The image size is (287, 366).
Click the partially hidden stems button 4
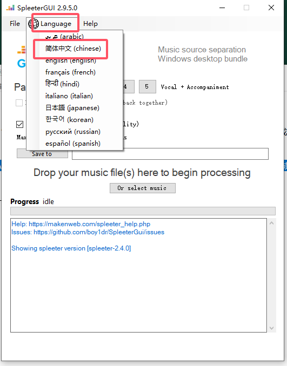[x=129, y=86]
